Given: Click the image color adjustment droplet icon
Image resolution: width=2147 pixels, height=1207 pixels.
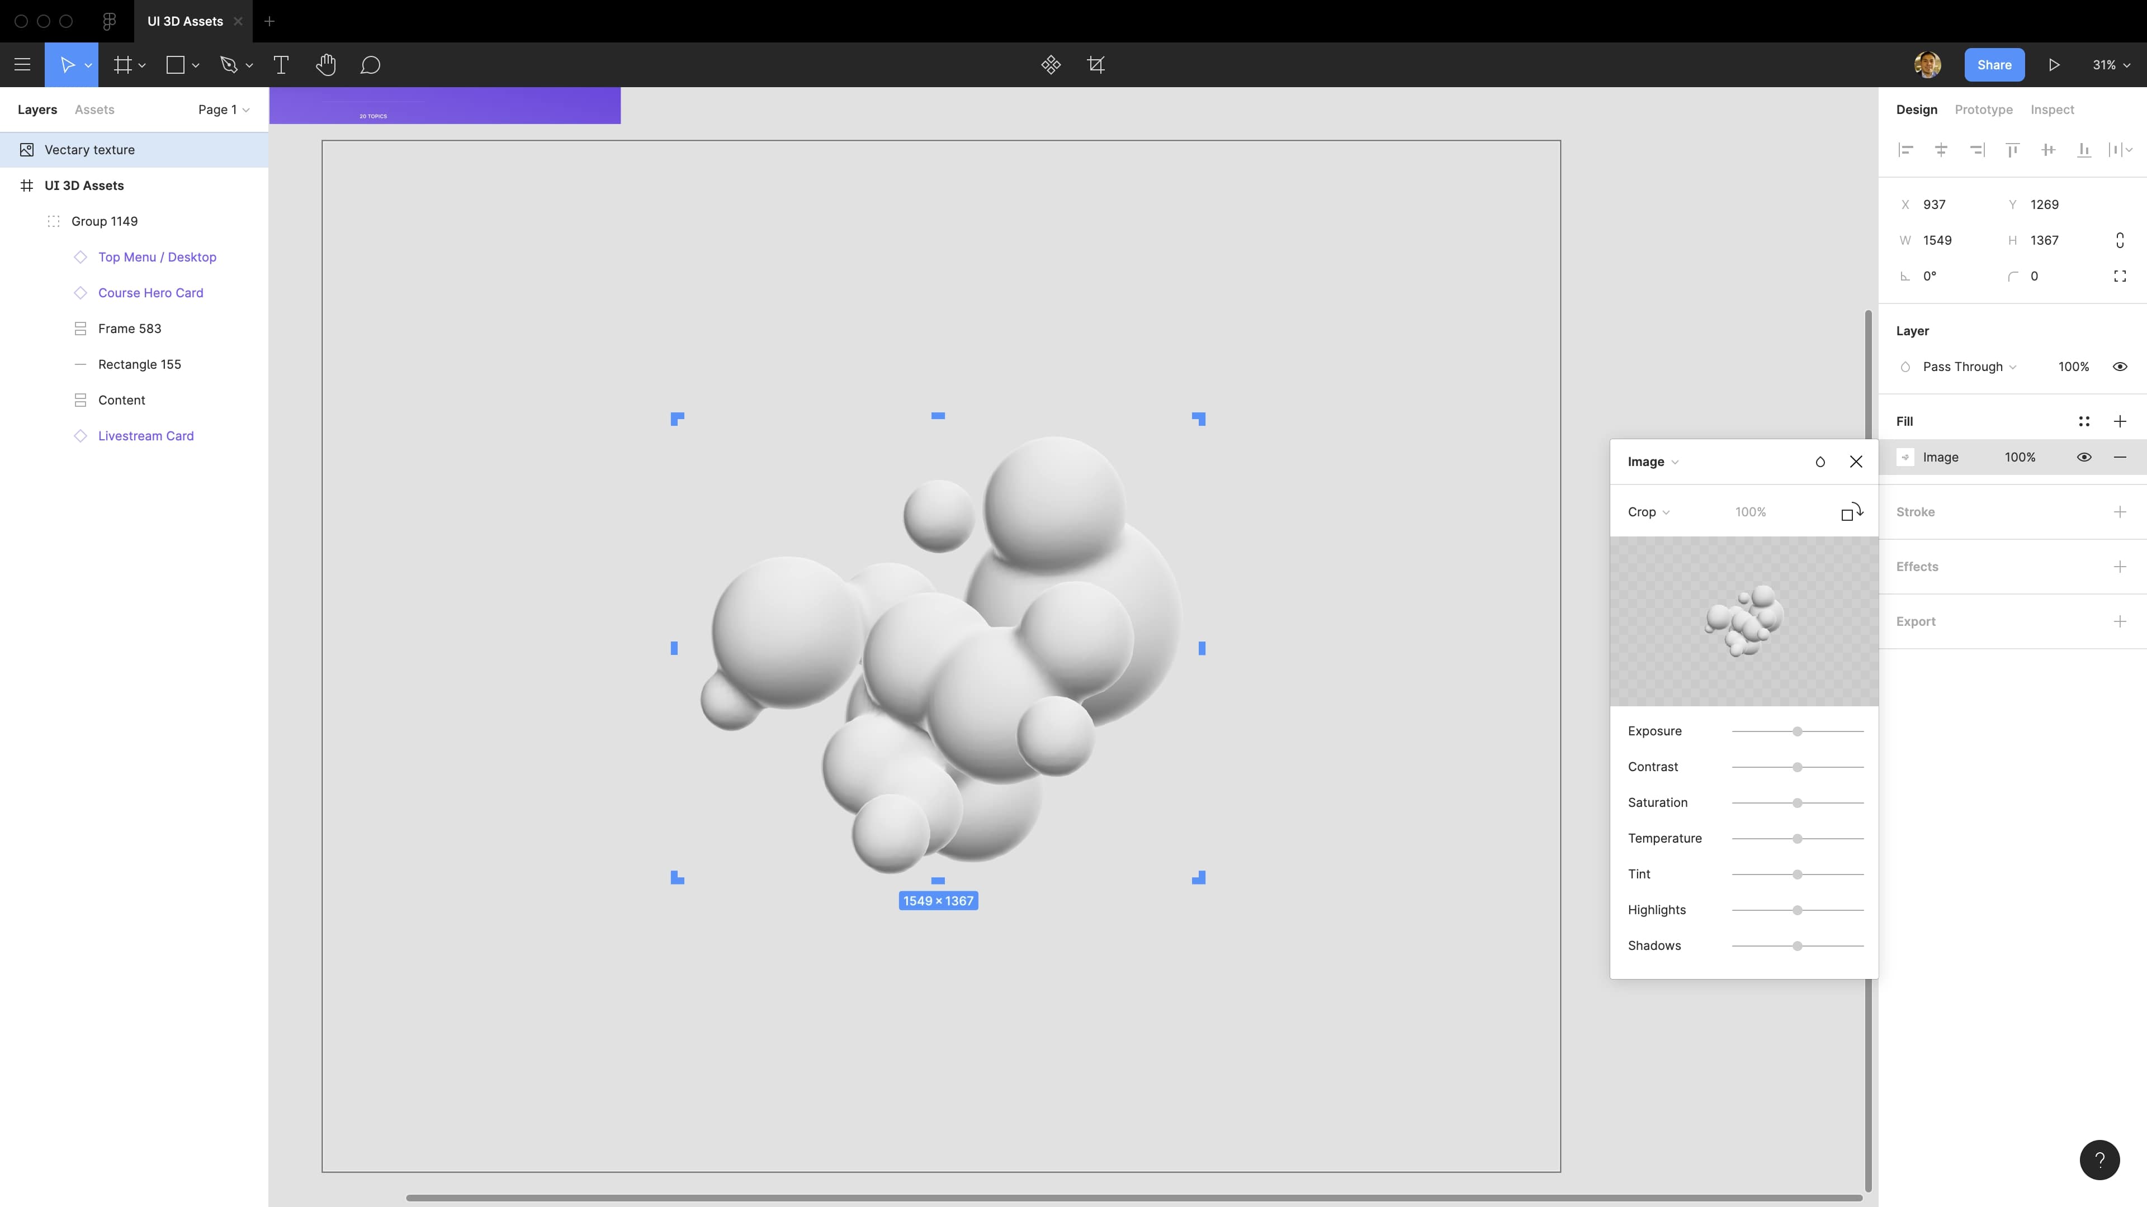Looking at the screenshot, I should click(x=1820, y=462).
